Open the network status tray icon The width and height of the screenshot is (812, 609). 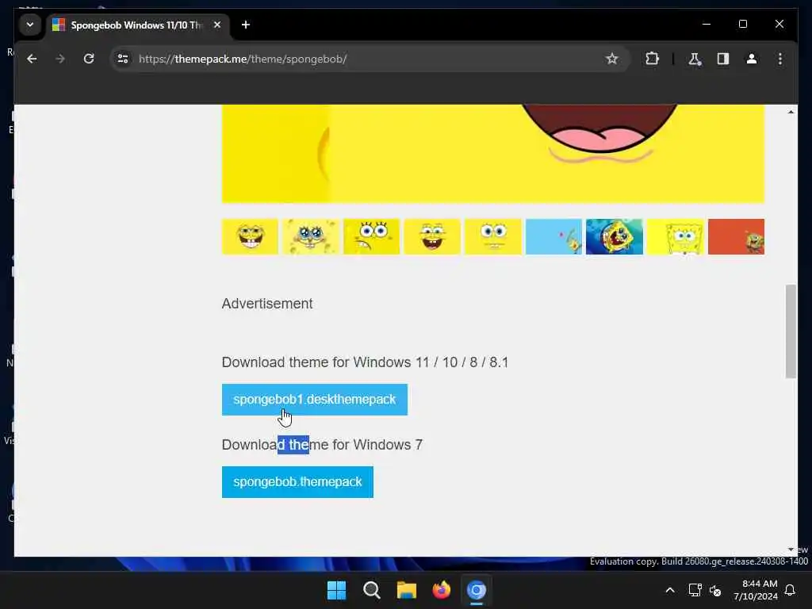pos(695,590)
